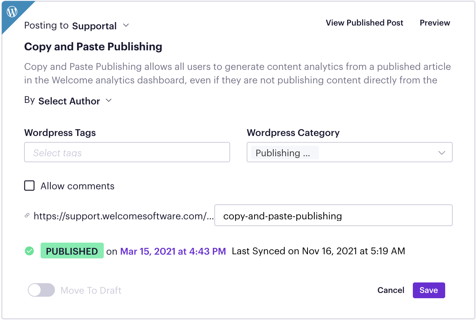
Task: Click the Publishing category chip
Action: [285, 153]
